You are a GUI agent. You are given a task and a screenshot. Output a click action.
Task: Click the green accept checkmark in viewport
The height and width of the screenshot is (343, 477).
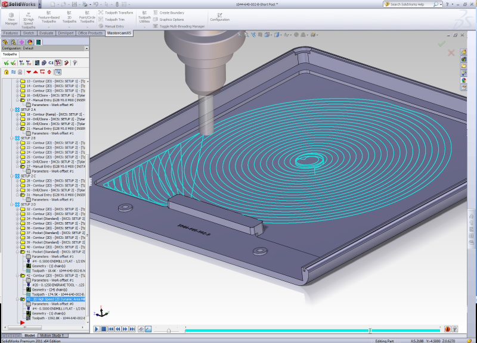441,43
